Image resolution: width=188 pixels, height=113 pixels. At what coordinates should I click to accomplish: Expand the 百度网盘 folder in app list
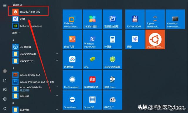[36, 110]
